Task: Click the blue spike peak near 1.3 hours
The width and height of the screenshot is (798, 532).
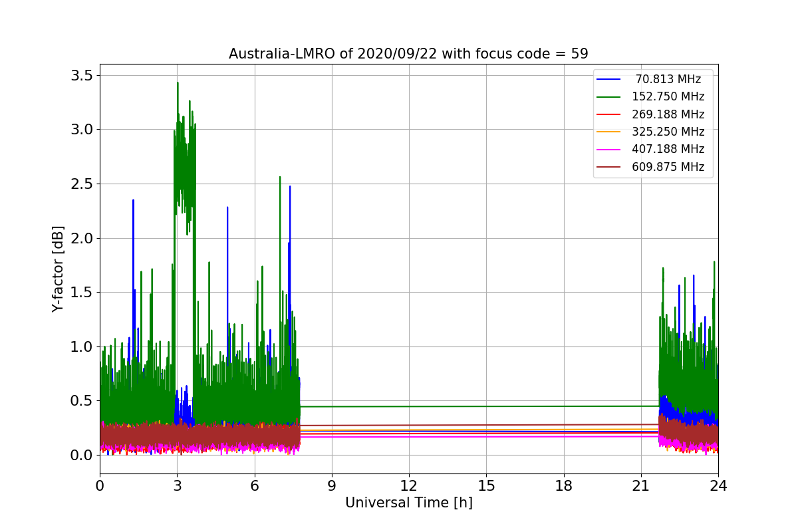Action: coord(133,201)
